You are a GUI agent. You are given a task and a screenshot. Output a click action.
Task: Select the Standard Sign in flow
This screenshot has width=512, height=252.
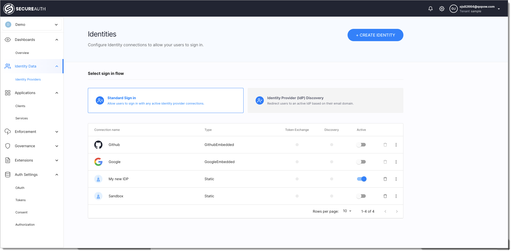pos(166,100)
